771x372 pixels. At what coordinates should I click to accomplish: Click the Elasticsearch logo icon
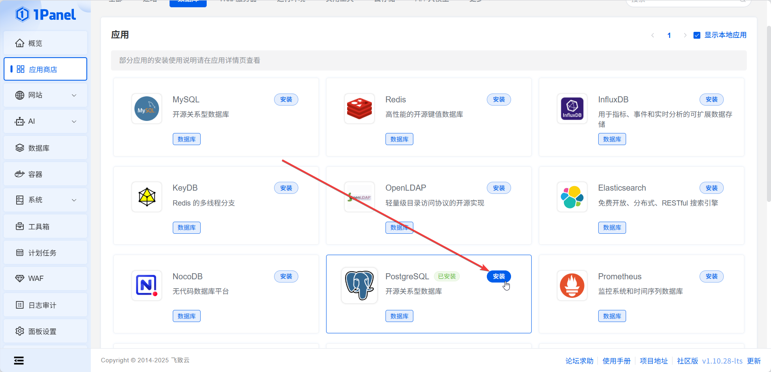(x=572, y=197)
